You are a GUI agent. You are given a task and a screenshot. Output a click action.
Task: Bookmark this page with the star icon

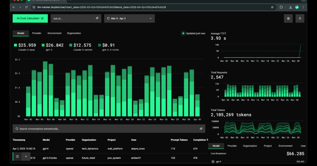click(272, 7)
